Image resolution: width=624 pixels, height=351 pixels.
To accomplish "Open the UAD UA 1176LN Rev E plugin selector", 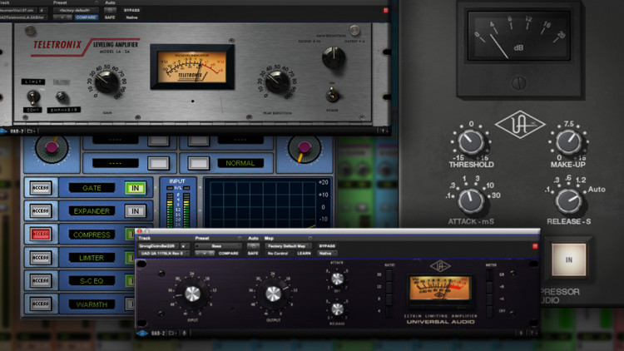I will pos(163,253).
